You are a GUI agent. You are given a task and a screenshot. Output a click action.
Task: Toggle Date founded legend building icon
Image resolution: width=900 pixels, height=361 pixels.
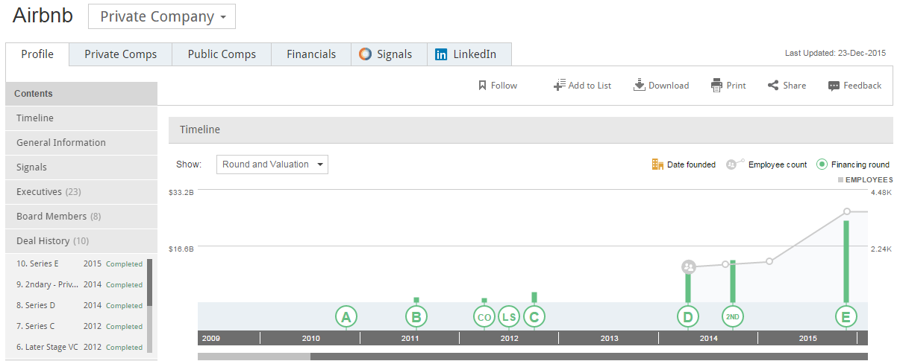pos(657,164)
